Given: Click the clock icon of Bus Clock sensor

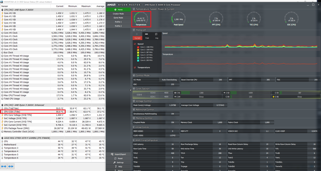Looking at the screenshot, I should click(2, 53).
